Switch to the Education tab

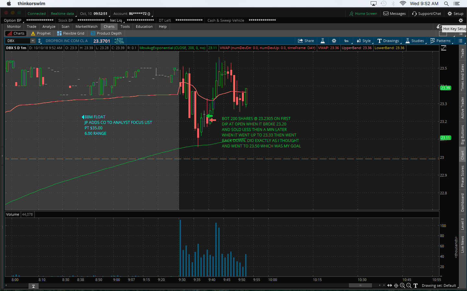click(x=144, y=27)
